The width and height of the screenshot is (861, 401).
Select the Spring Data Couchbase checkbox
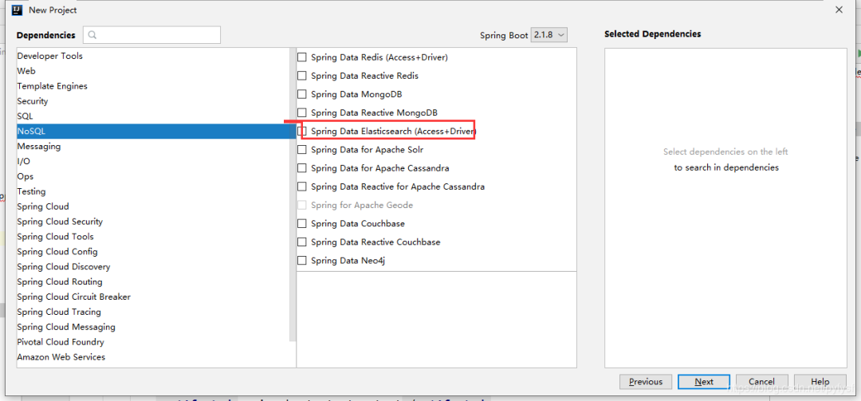(x=302, y=223)
